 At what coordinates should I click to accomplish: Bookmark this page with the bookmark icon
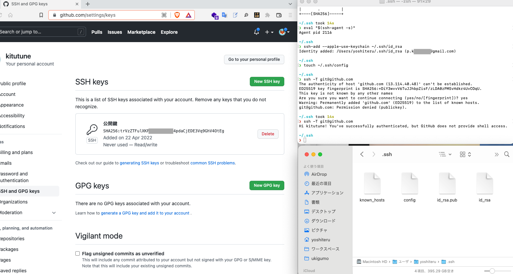(42, 15)
